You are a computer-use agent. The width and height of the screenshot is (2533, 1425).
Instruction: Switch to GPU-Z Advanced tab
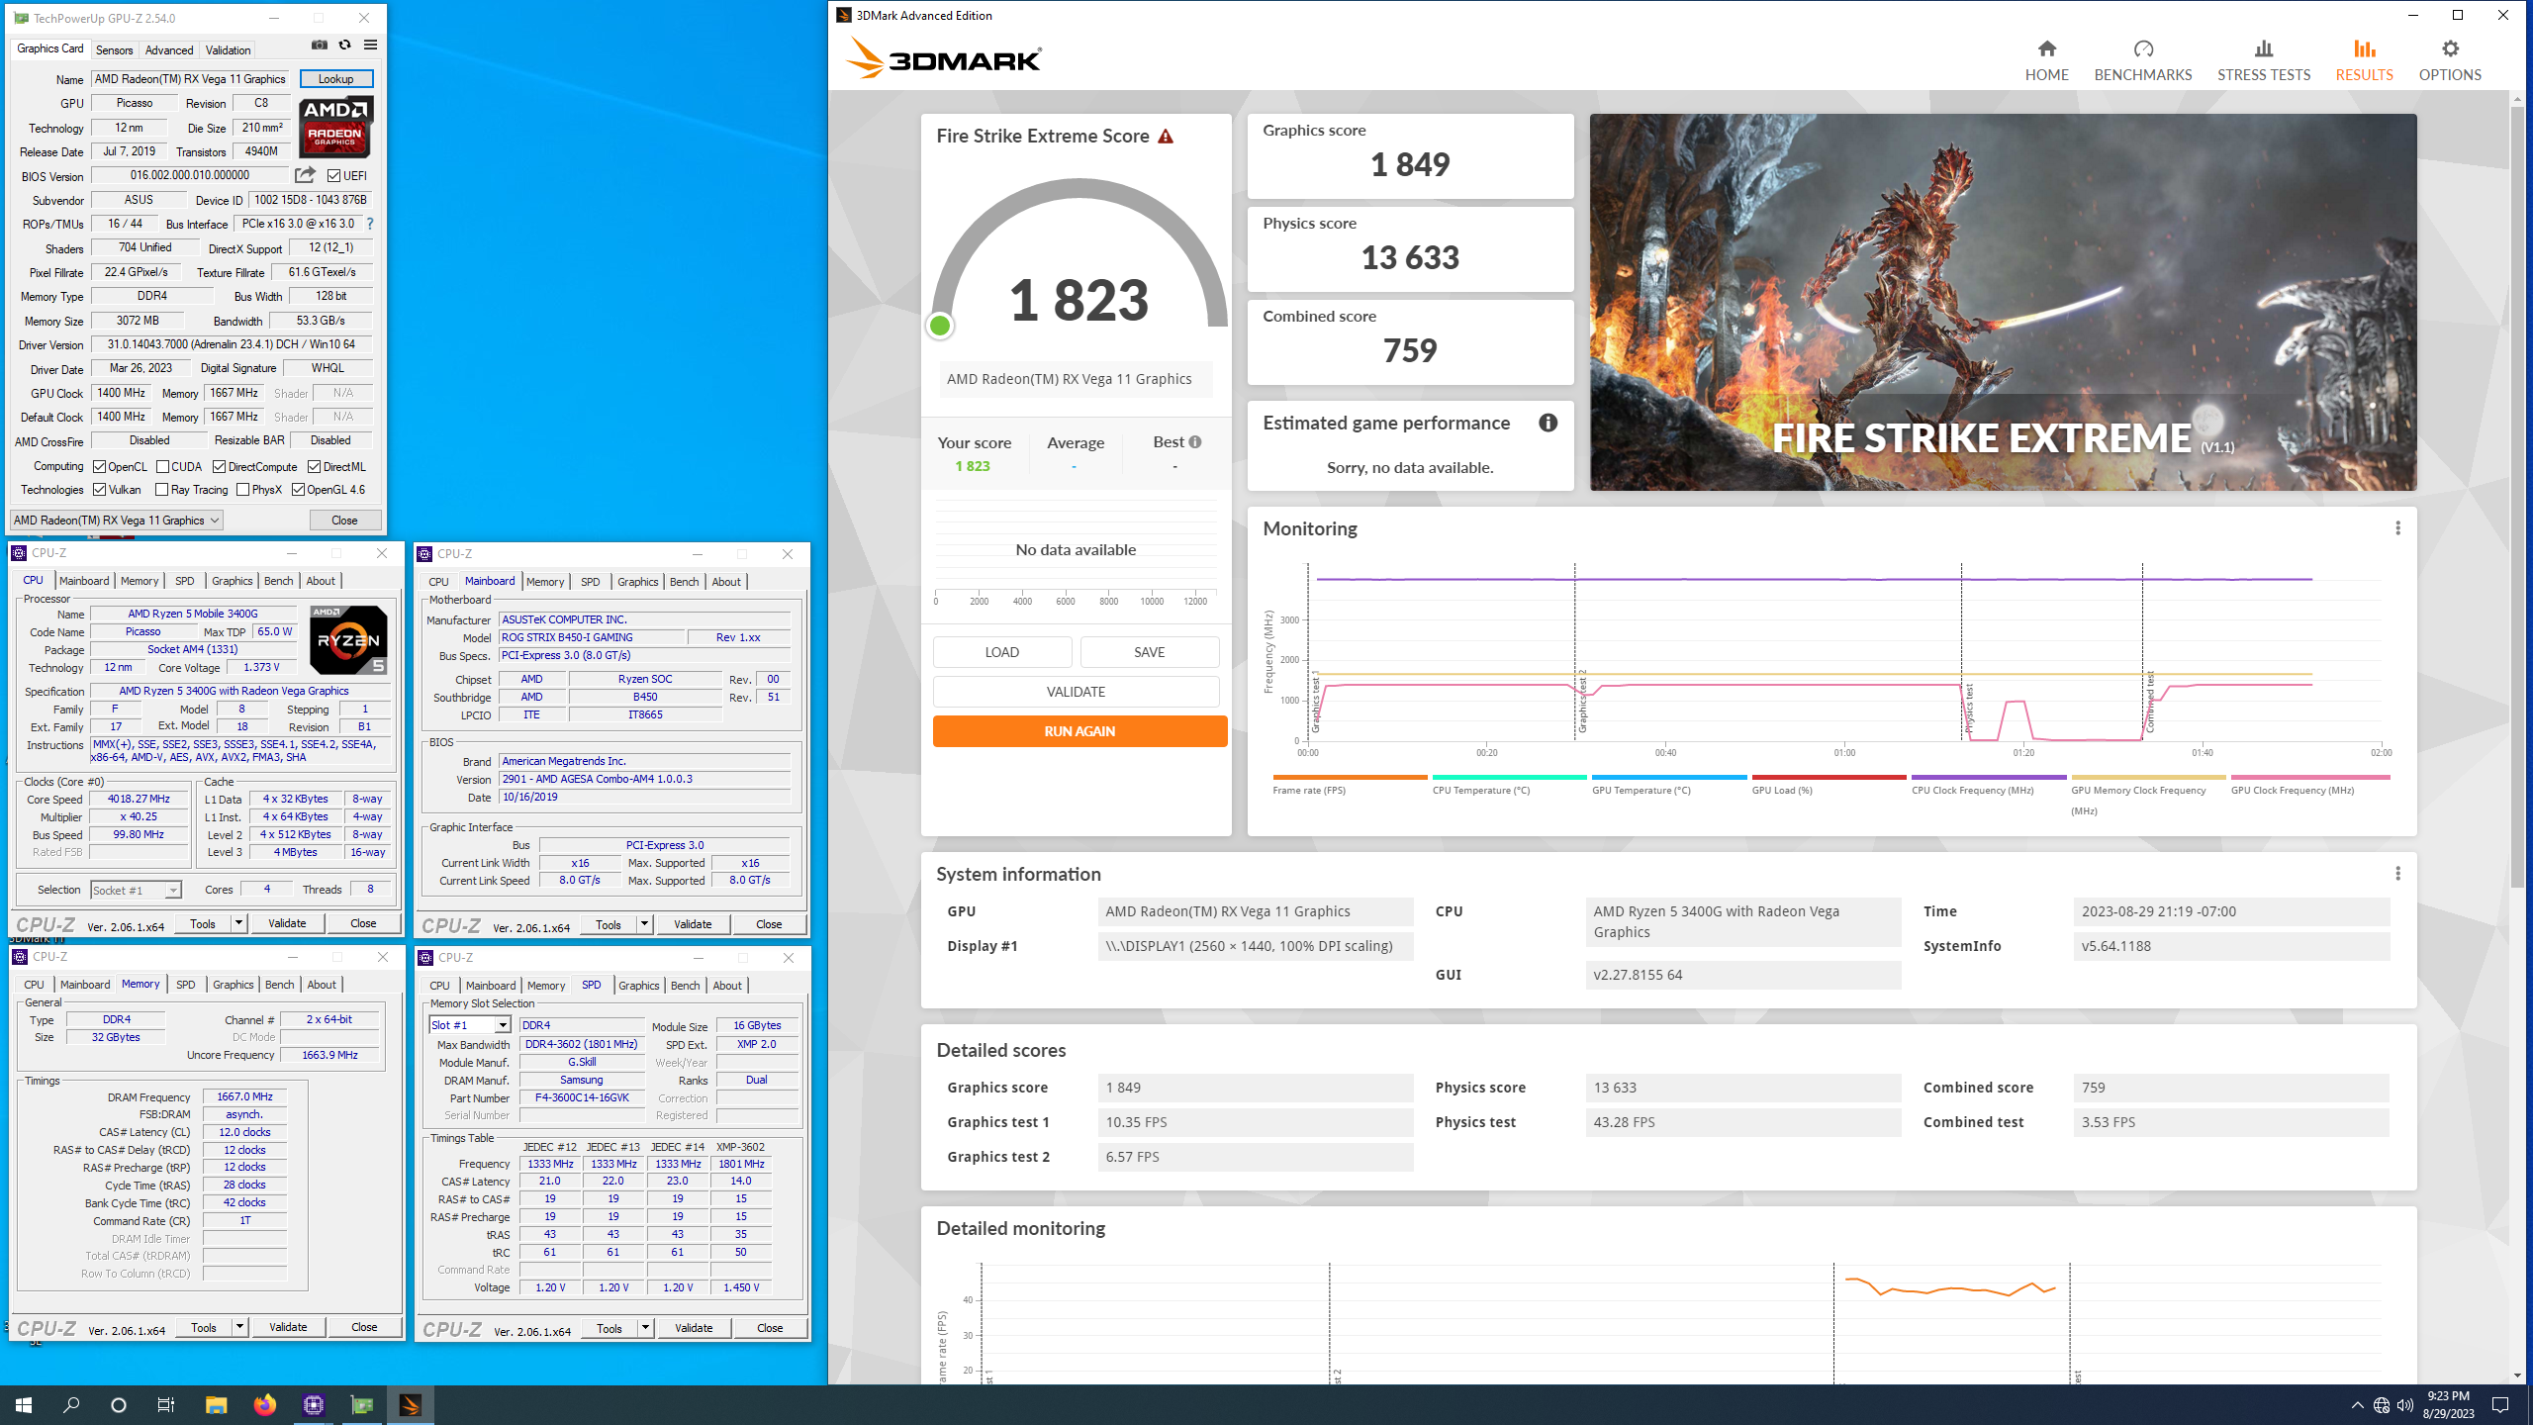click(x=169, y=50)
